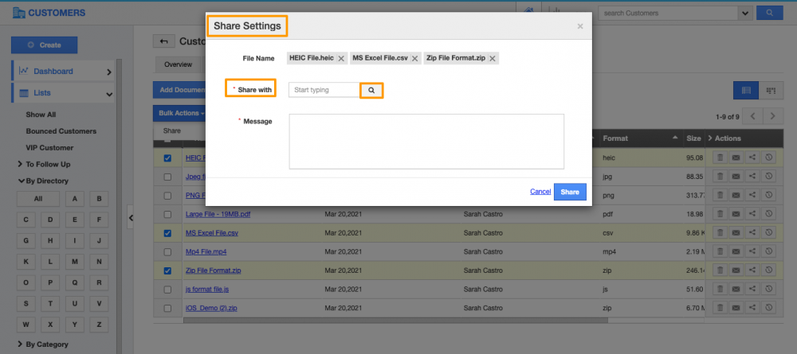Open history icon for the csv row
The image size is (797, 354).
pos(769,233)
